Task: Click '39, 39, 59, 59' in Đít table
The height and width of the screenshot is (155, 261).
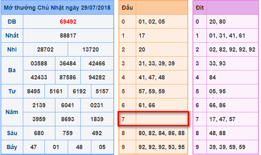Action: pos(227,147)
